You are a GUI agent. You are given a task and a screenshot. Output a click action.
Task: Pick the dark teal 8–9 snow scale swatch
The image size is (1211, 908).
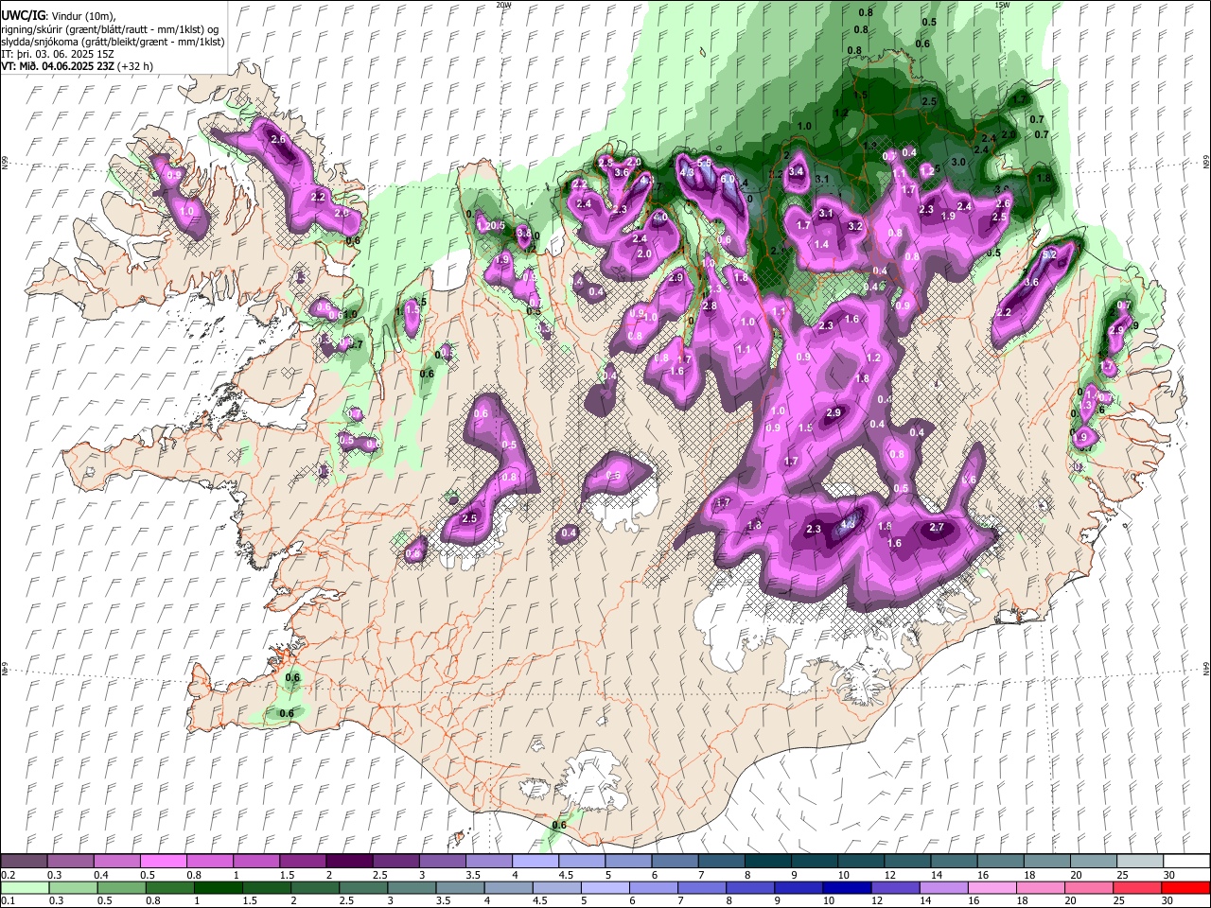pyautogui.click(x=767, y=862)
